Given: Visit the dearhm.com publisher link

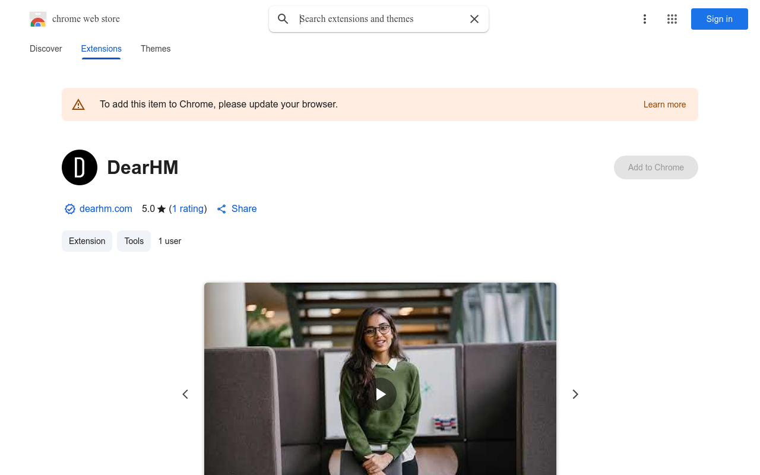Looking at the screenshot, I should click(106, 209).
